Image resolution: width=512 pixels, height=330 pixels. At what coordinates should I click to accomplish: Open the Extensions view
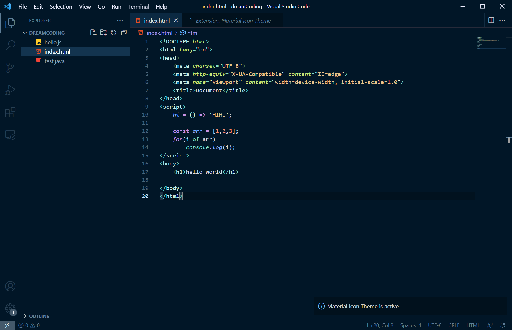(x=10, y=112)
